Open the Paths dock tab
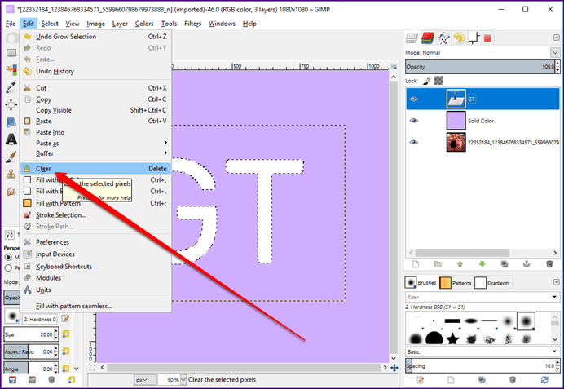Image resolution: width=564 pixels, height=389 pixels. 443,38
